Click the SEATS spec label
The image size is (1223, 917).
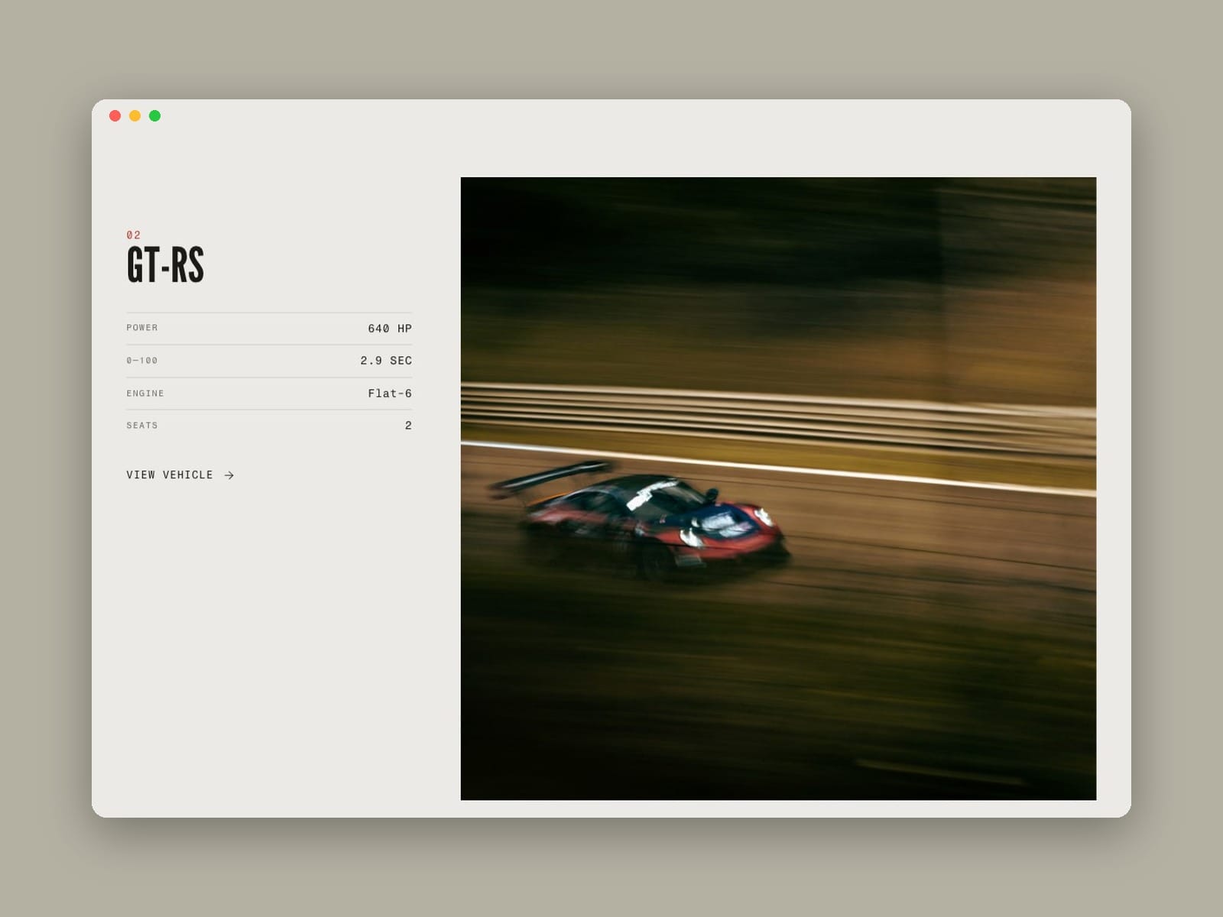(x=142, y=426)
